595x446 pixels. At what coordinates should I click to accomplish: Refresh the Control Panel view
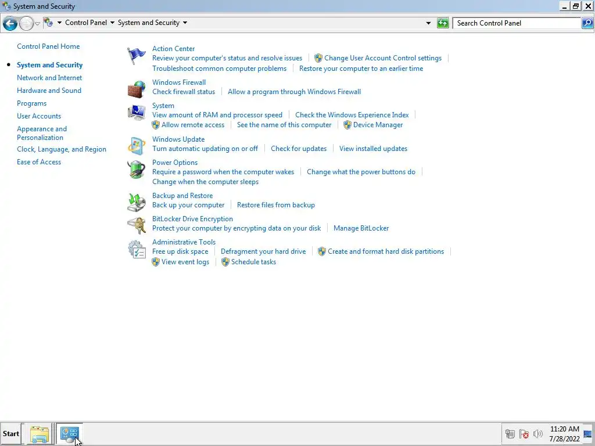point(443,23)
